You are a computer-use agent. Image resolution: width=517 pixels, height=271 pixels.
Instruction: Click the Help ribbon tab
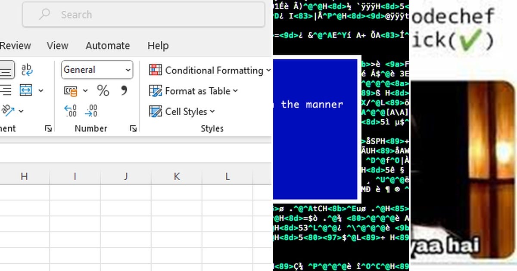(x=158, y=46)
